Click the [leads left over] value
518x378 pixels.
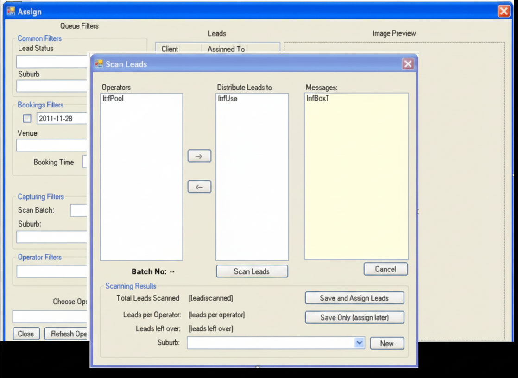tap(211, 329)
